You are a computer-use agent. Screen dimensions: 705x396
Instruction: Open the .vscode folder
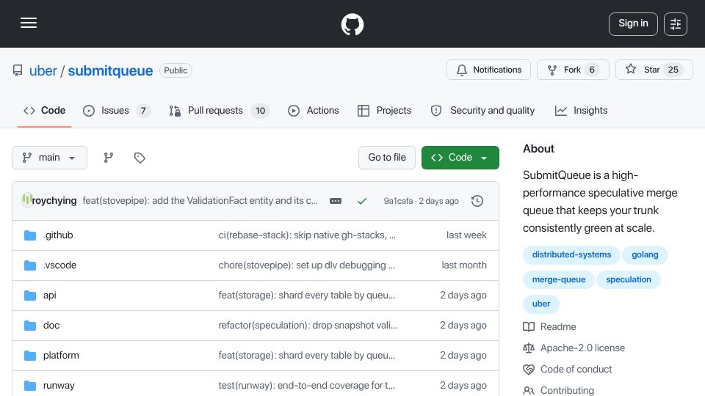click(59, 265)
